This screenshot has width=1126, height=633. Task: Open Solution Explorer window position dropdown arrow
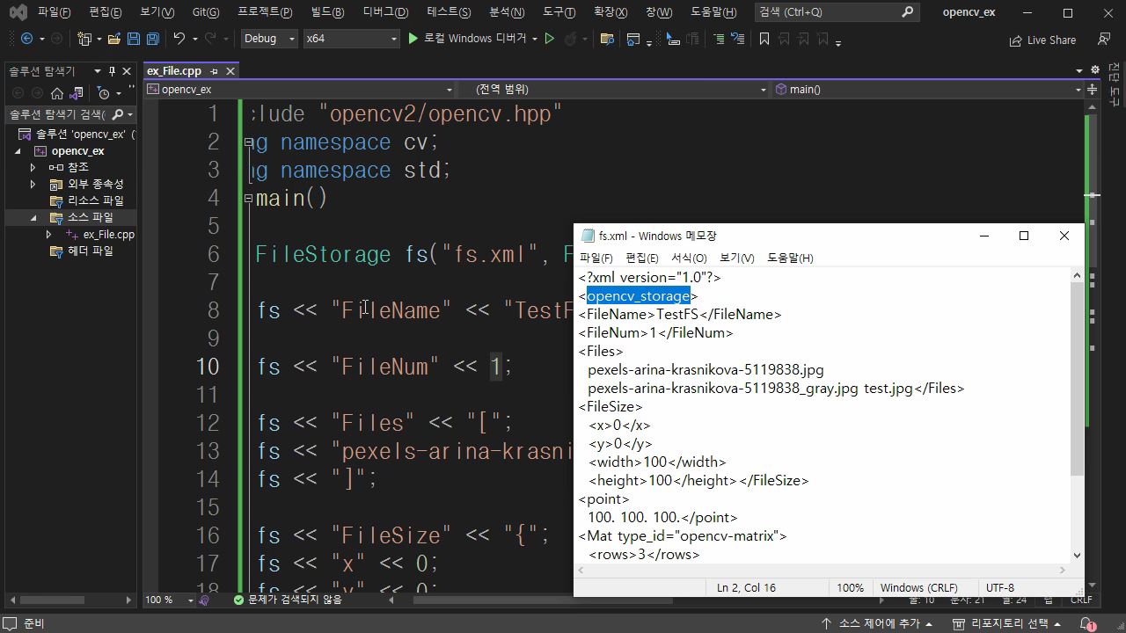[96, 71]
